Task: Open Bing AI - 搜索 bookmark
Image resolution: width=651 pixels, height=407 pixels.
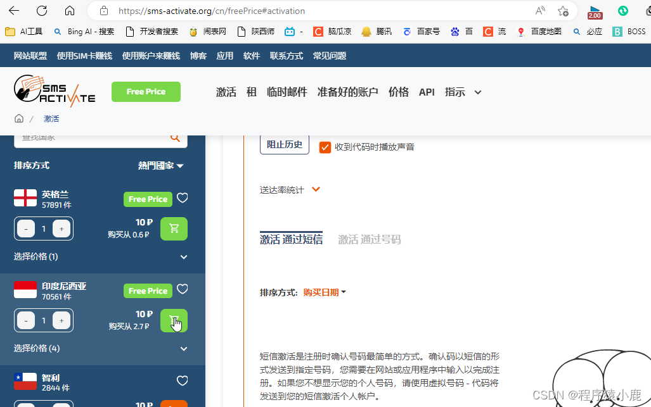Action: point(84,32)
